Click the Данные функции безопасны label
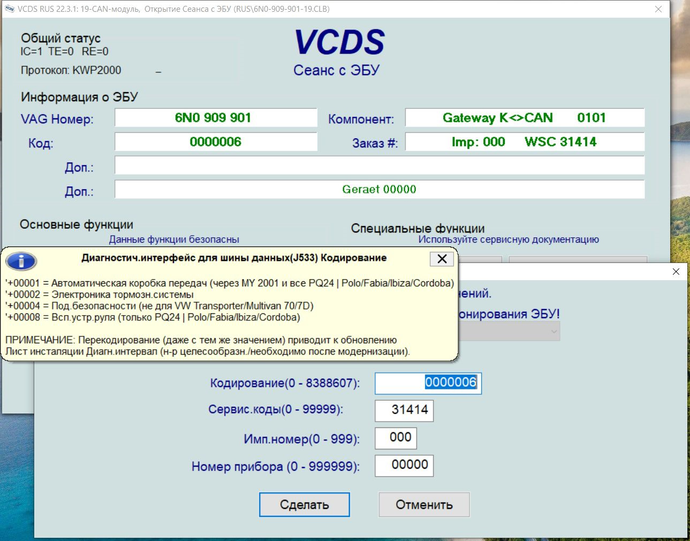 point(174,239)
